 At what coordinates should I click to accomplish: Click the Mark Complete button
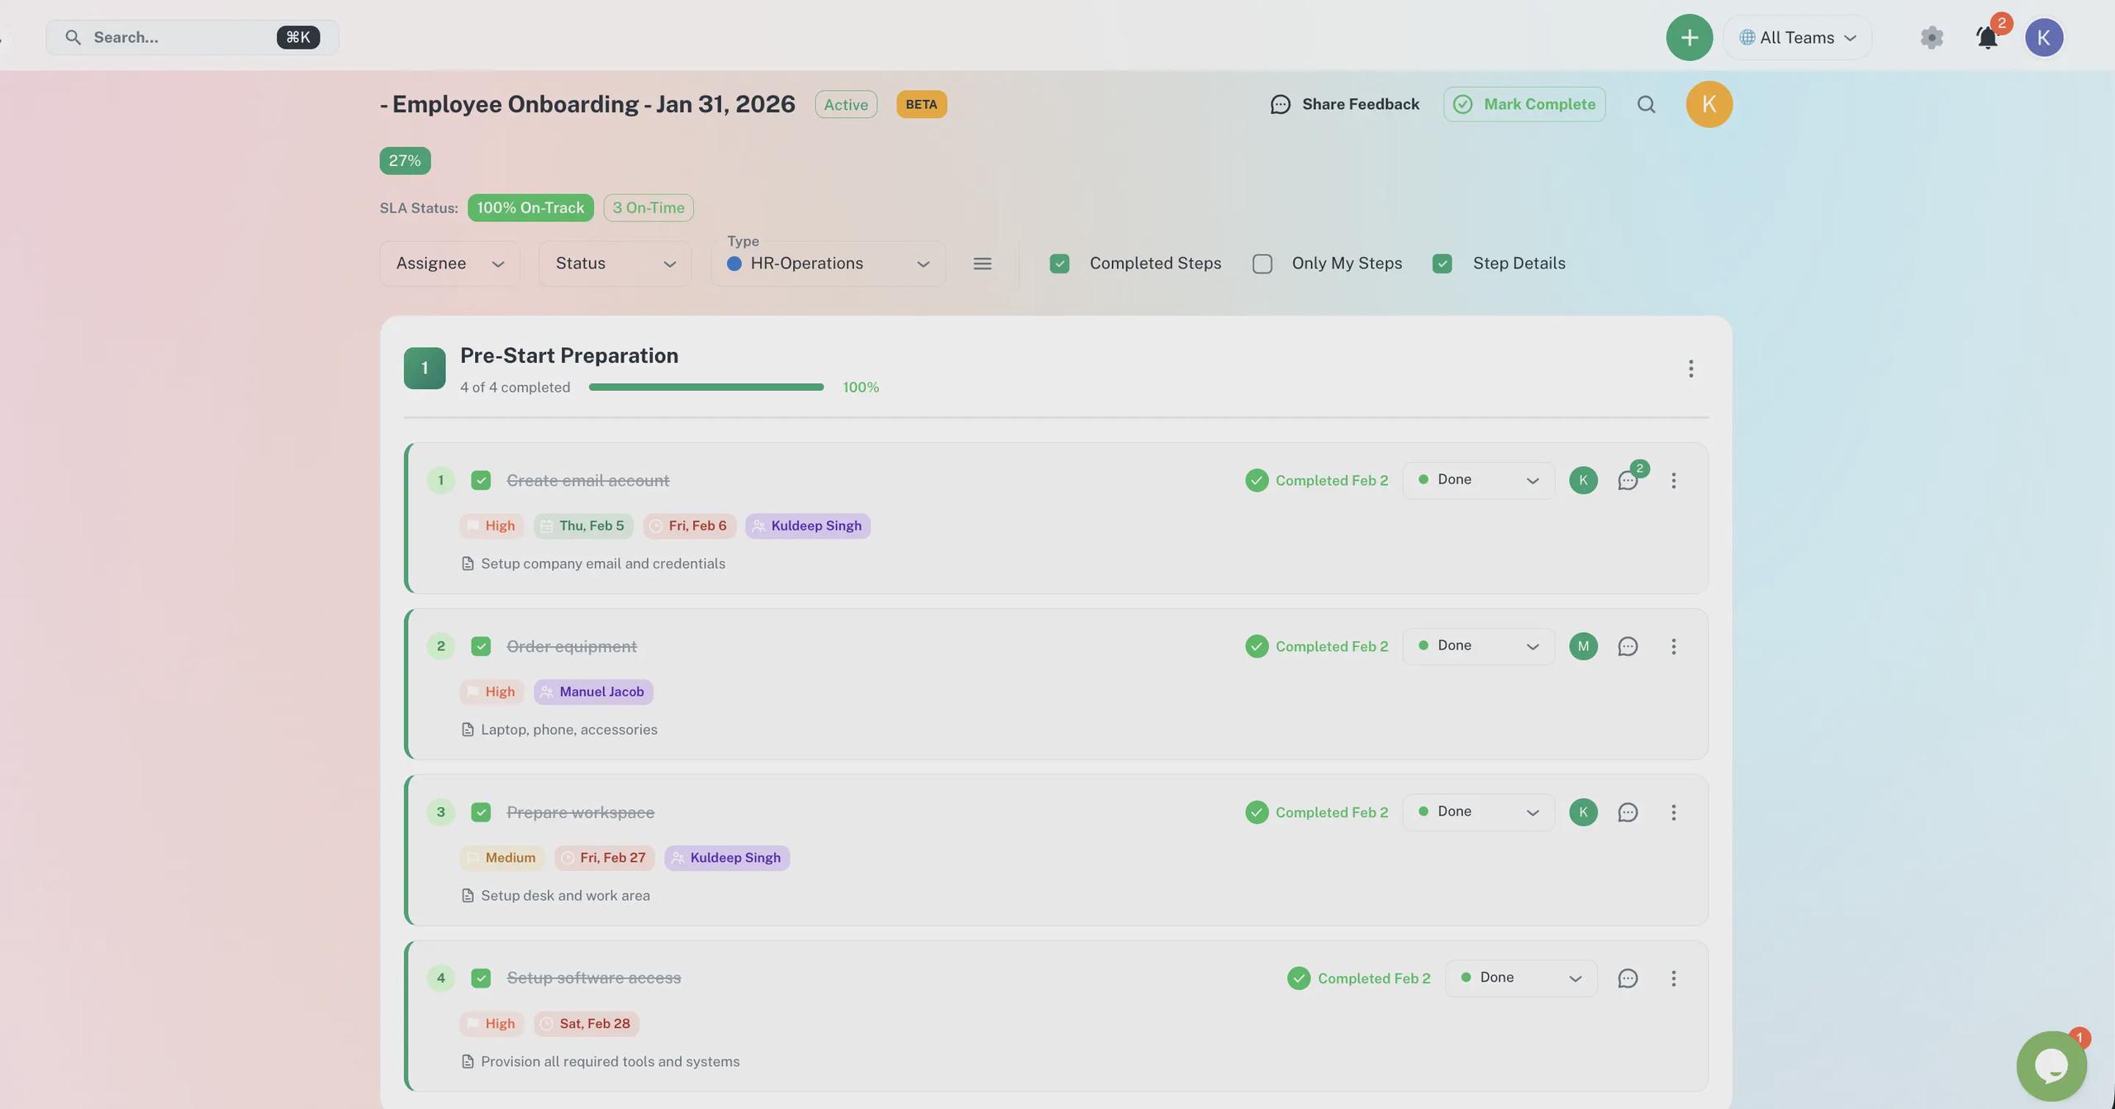click(1524, 104)
